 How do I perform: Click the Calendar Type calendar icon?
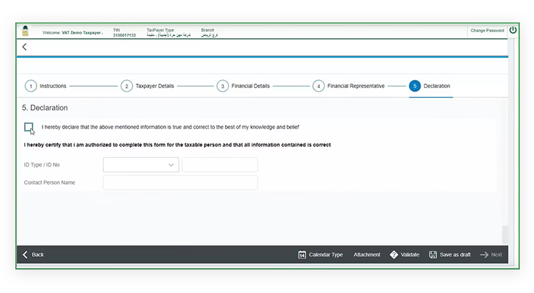point(302,255)
